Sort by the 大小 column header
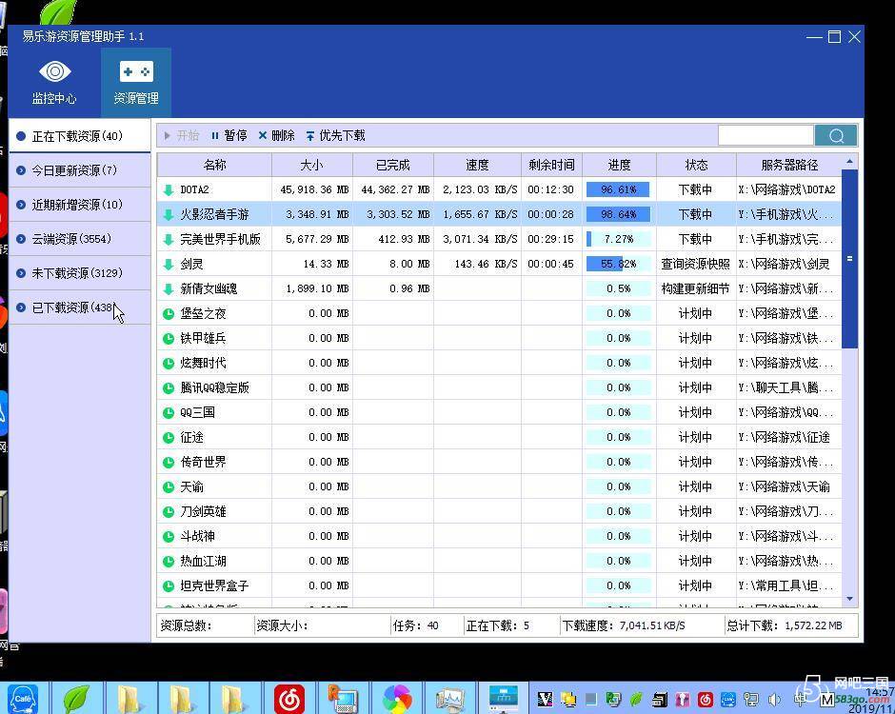Screen dimensions: 895x714 tap(312, 165)
